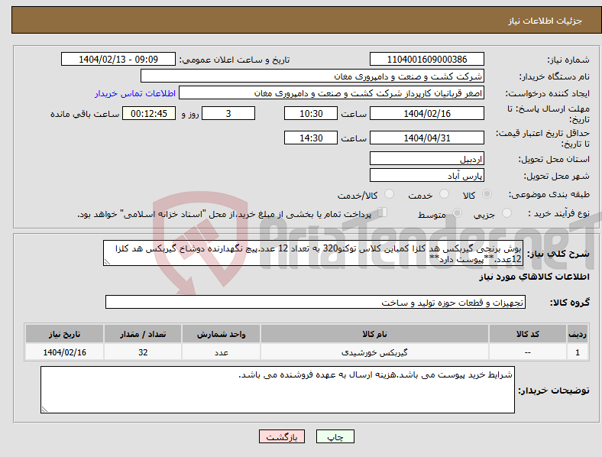602x457 pixels.
Task: Select the متوسط purchase type radio
Action: [x=457, y=213]
